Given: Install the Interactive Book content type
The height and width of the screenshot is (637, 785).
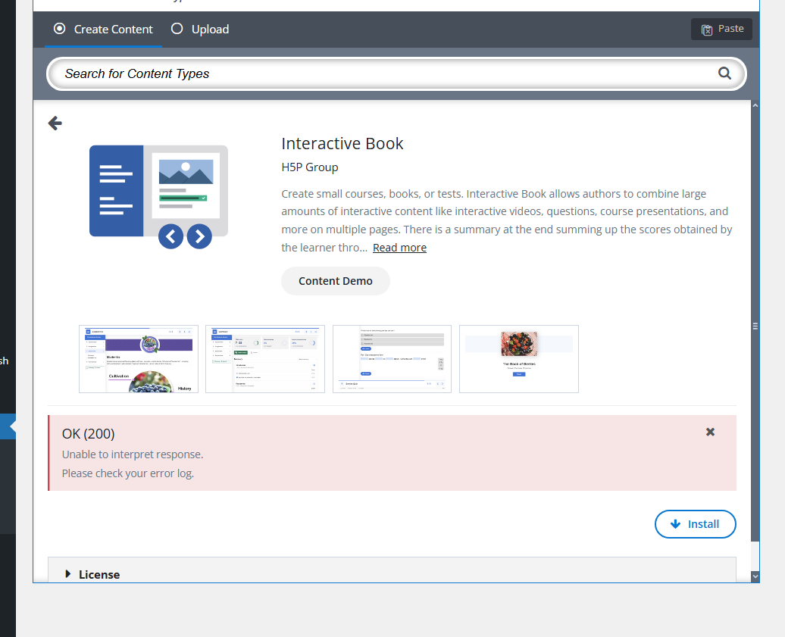Looking at the screenshot, I should [695, 524].
